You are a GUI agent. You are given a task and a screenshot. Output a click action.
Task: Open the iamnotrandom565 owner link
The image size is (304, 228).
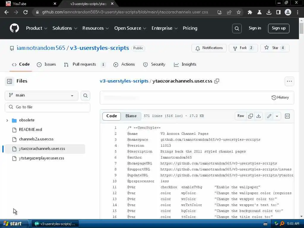pos(41,48)
